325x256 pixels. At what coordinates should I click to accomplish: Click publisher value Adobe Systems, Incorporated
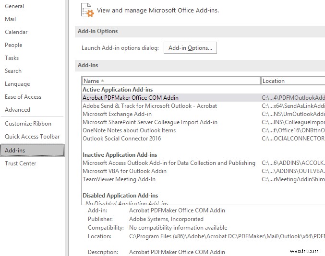(x=166, y=219)
